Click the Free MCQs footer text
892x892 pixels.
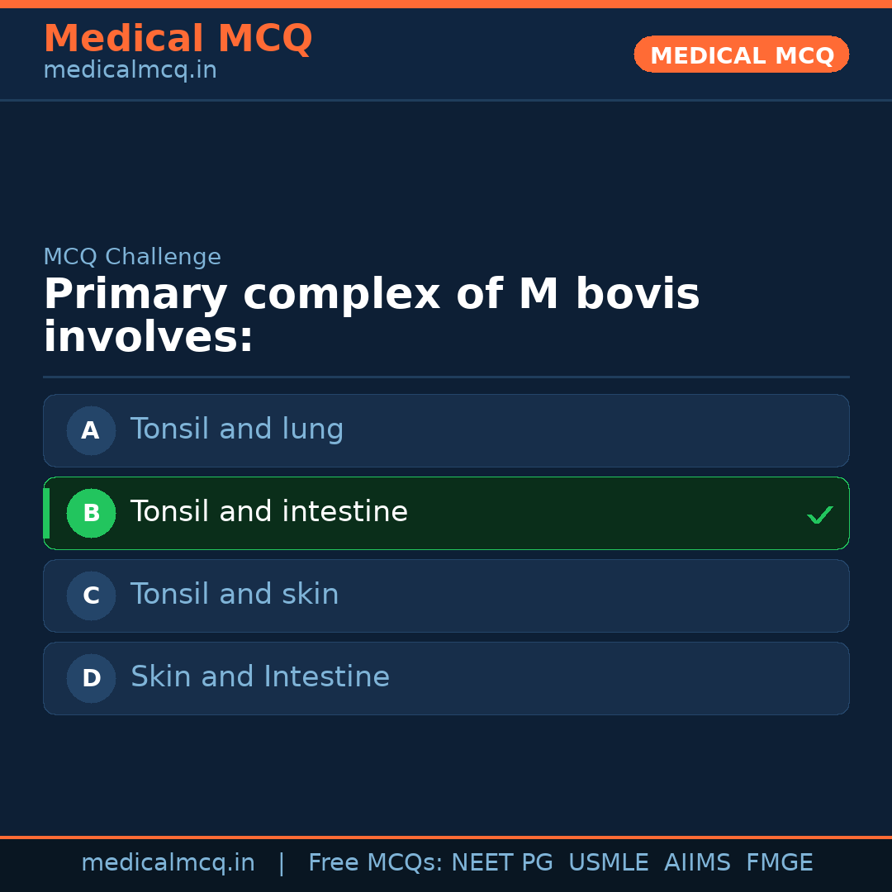coord(375,863)
